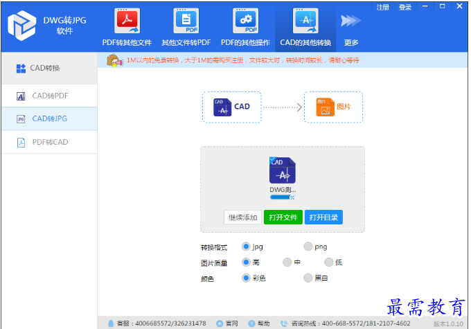The height and width of the screenshot is (329, 471).
Task: Click the DWG转JPG cube logo
Action: [21, 26]
